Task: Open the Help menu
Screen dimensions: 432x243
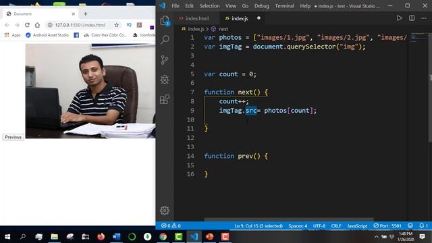Action: (305, 6)
